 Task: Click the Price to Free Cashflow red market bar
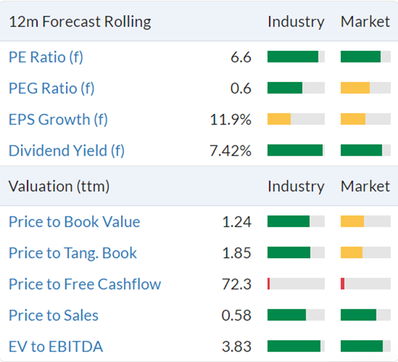click(x=342, y=284)
